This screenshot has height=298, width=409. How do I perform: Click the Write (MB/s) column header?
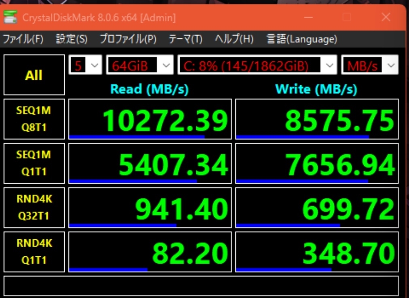316,89
